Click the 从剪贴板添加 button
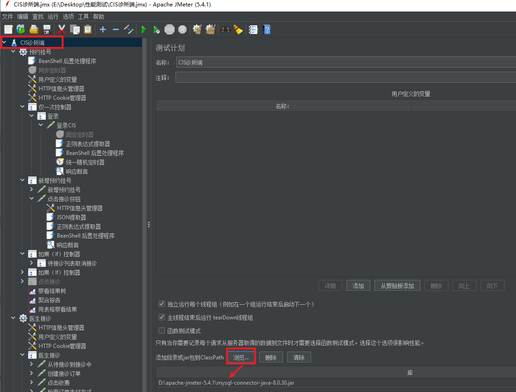 [x=397, y=286]
